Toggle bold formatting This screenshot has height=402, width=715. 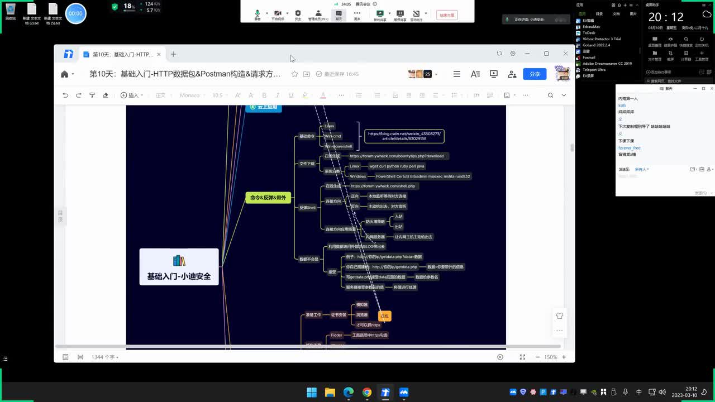coord(264,95)
